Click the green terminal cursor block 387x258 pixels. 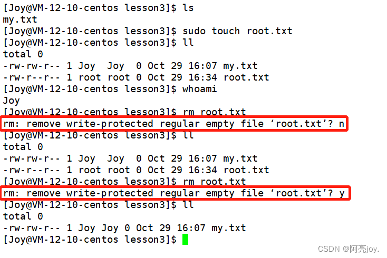[185, 240]
